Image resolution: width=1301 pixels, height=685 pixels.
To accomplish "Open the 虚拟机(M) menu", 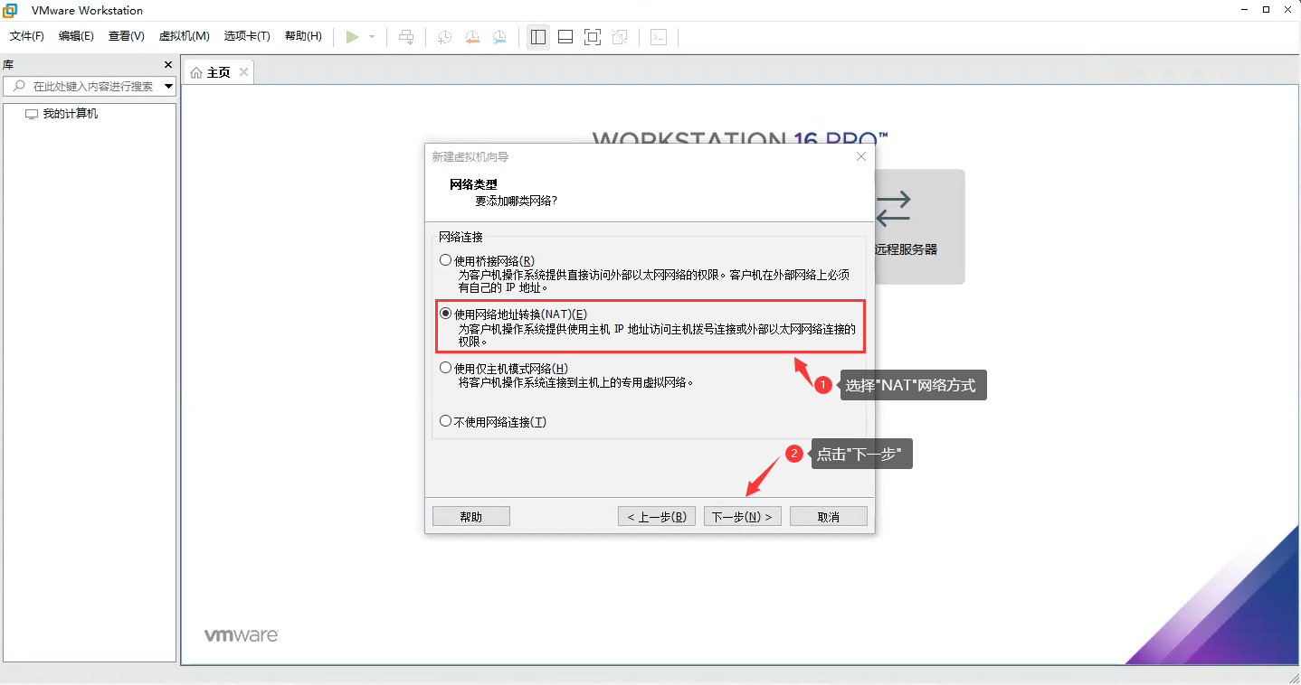I will pos(184,36).
